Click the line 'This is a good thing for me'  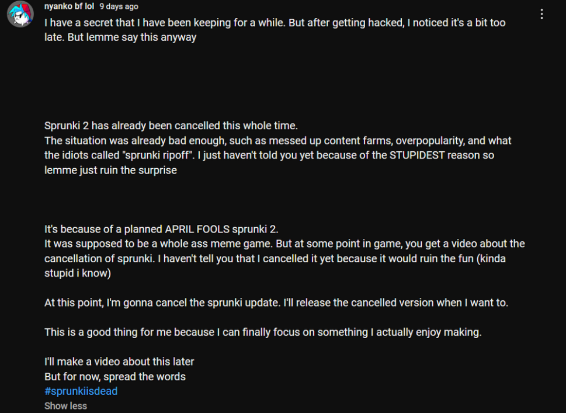[263, 332]
